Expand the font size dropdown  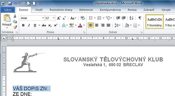tap(54, 18)
